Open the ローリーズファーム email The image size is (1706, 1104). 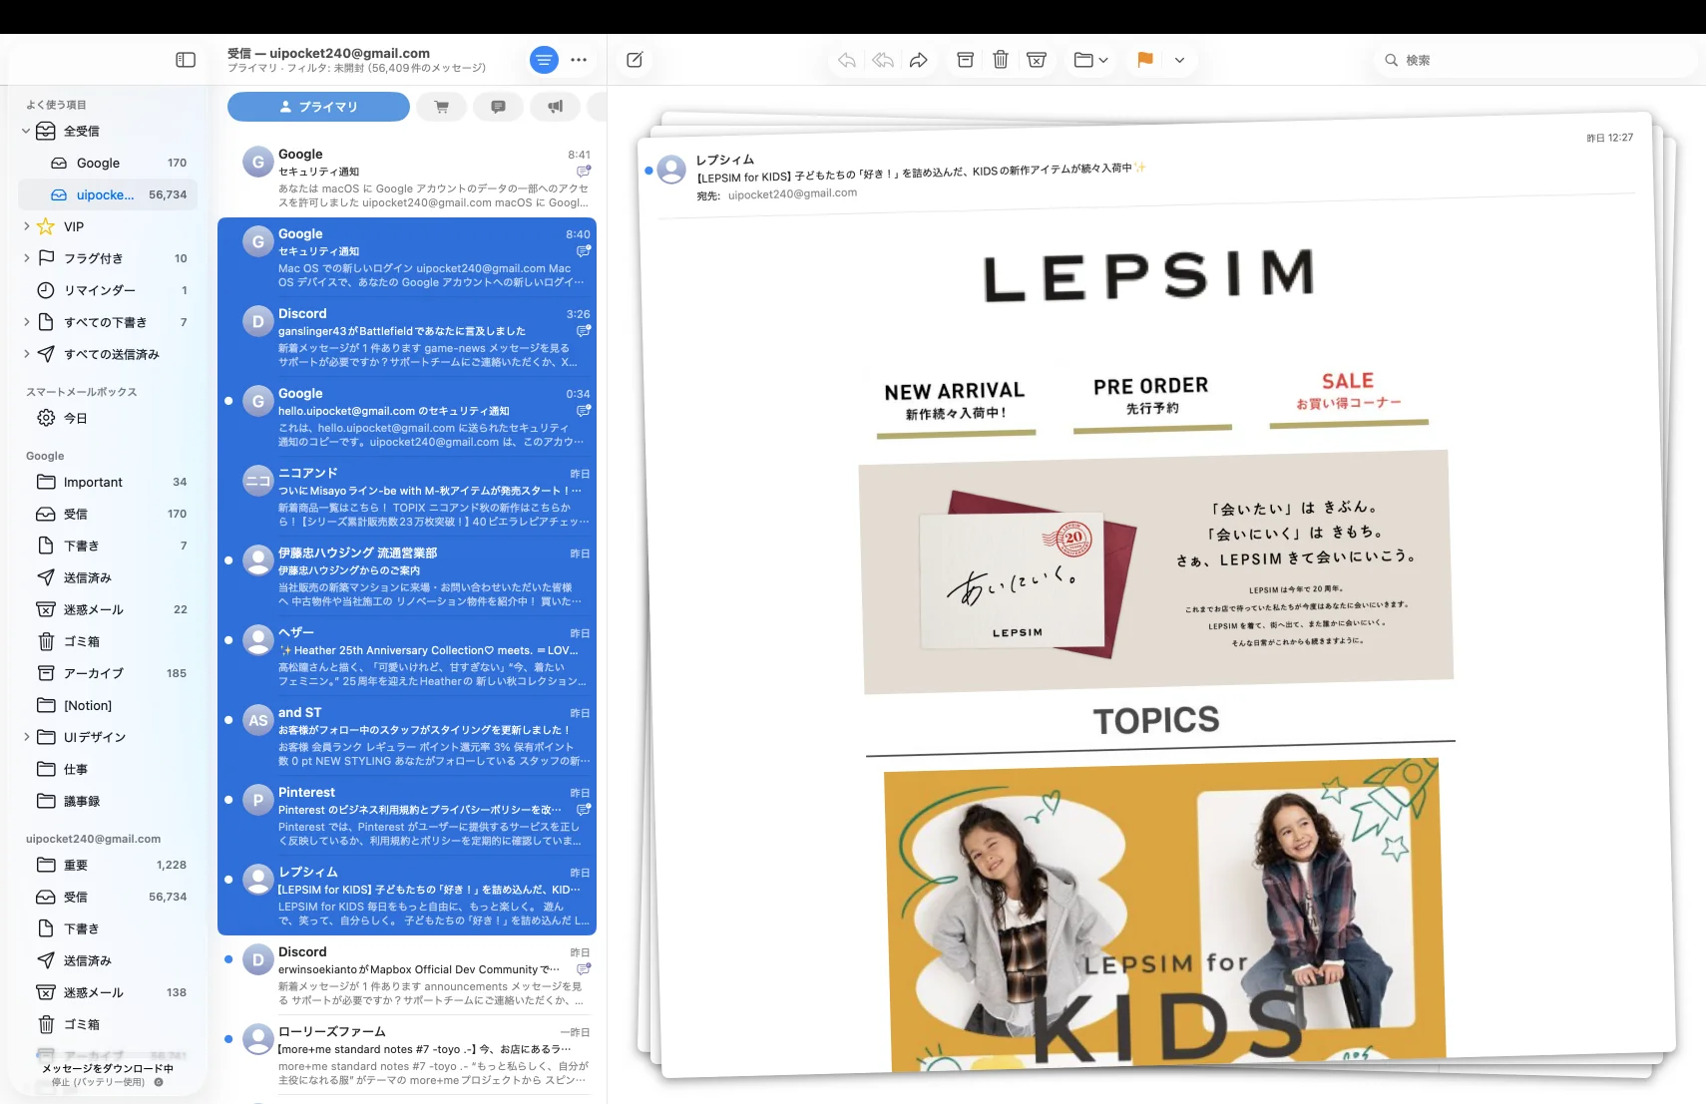(407, 1055)
